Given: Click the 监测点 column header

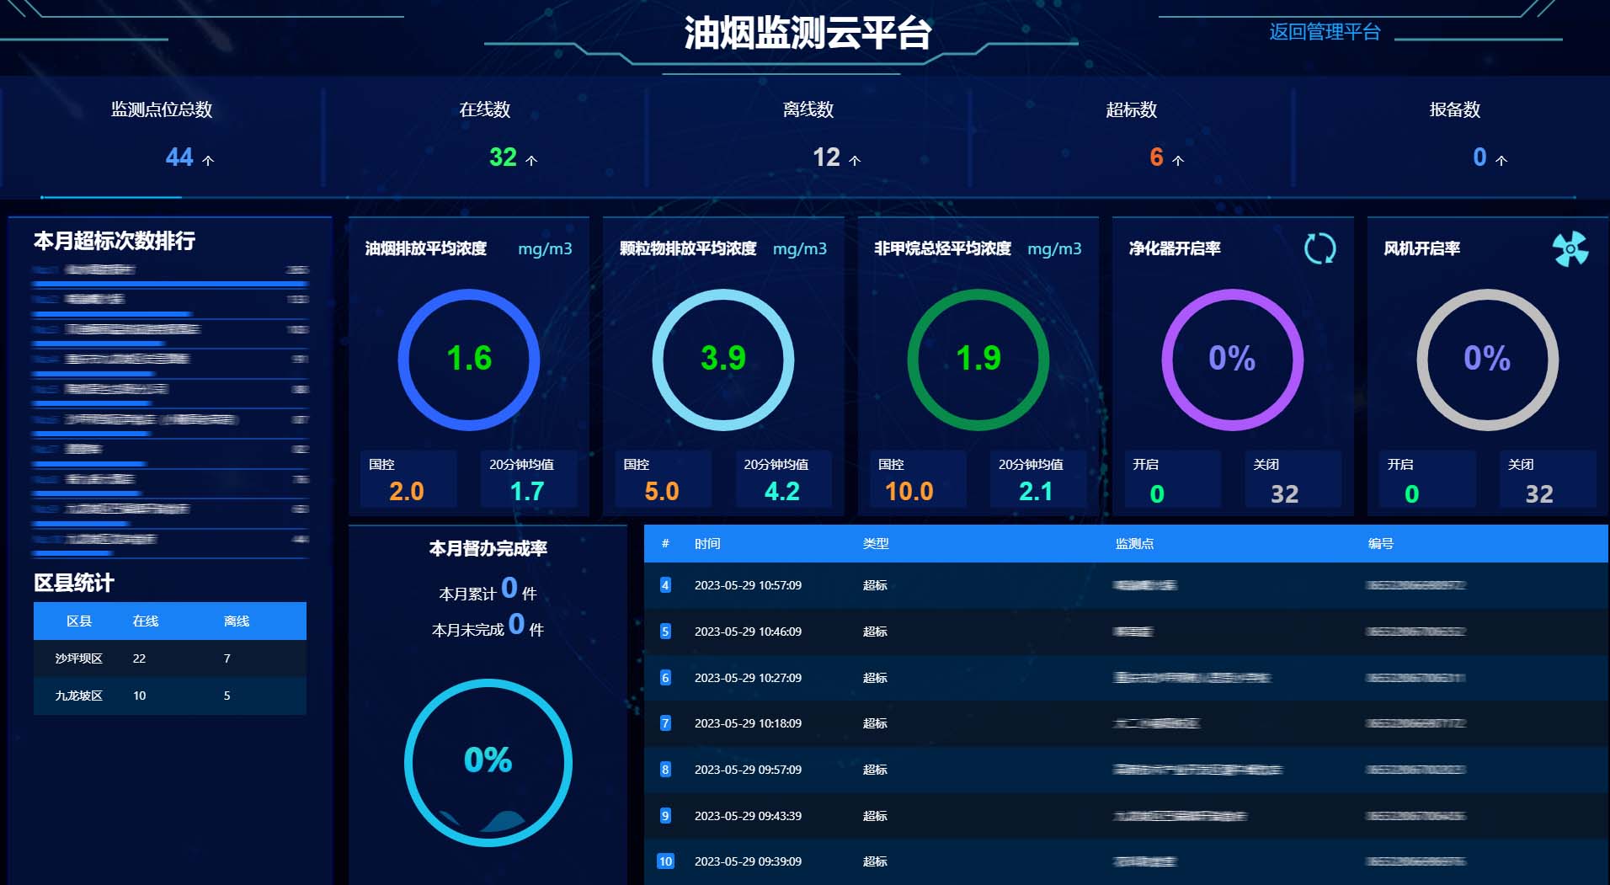Looking at the screenshot, I should pyautogui.click(x=1134, y=544).
